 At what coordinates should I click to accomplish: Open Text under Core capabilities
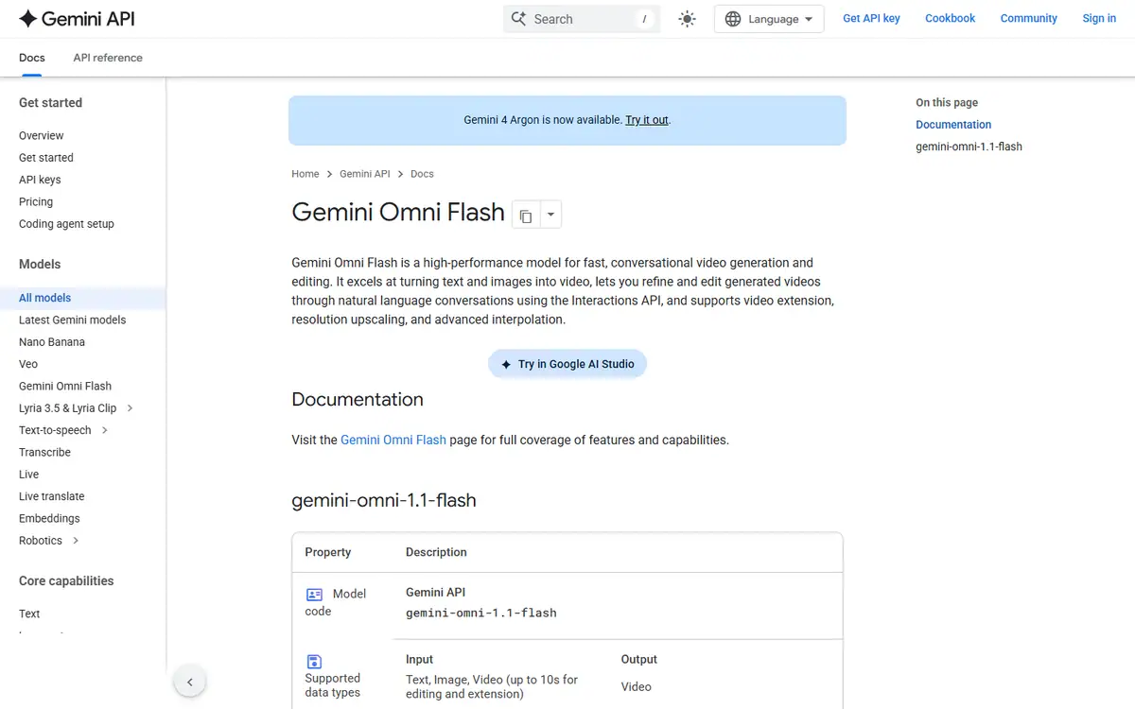point(29,614)
